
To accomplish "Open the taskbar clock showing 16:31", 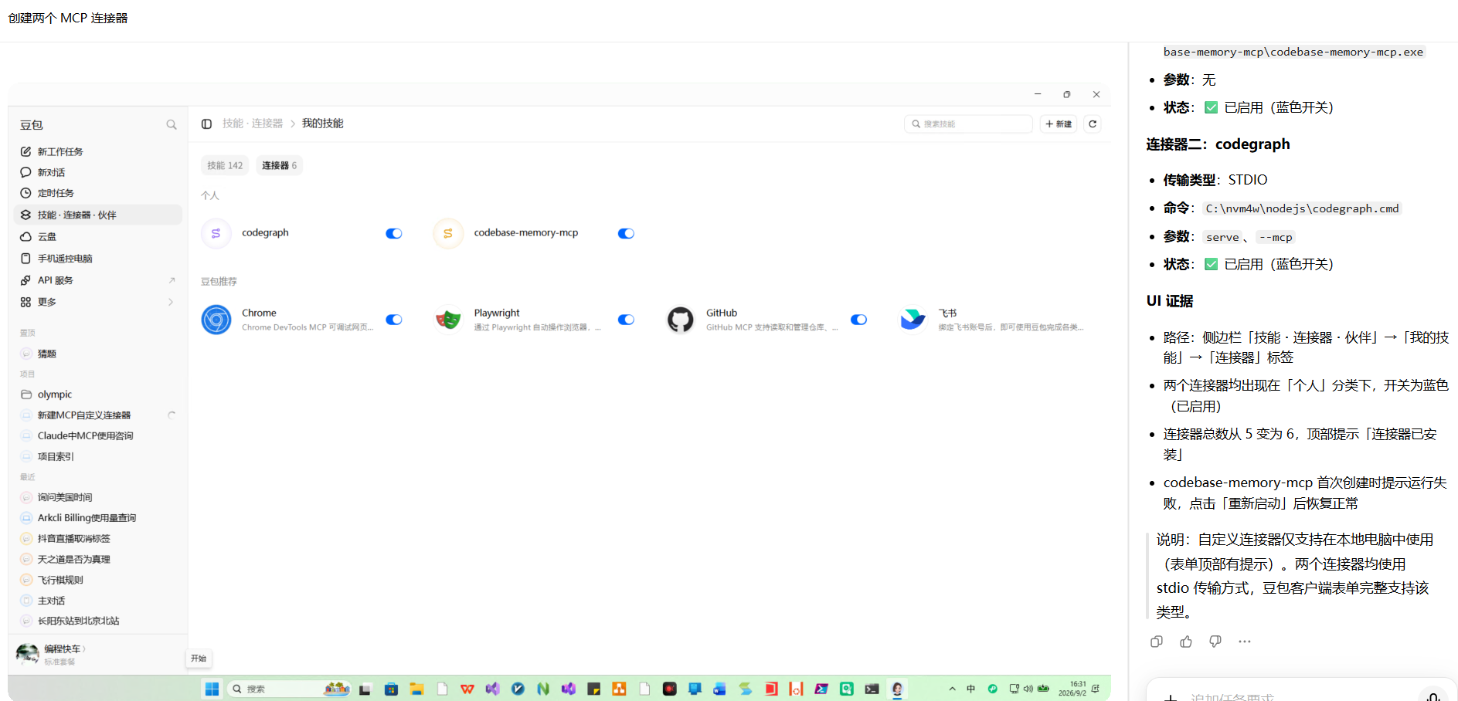I will [1072, 689].
